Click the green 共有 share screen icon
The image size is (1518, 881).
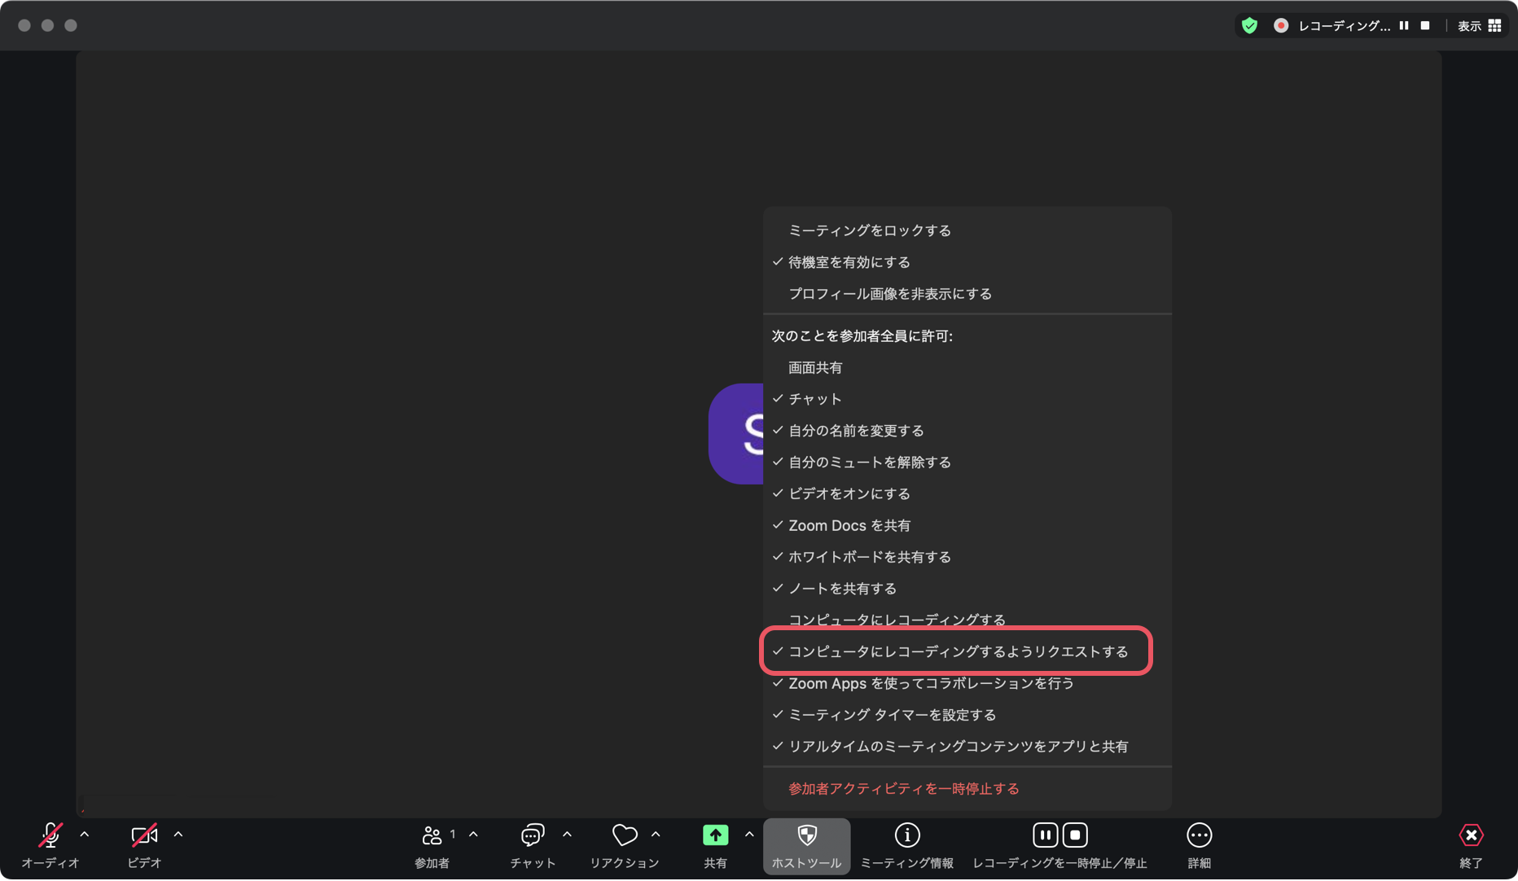pos(715,835)
